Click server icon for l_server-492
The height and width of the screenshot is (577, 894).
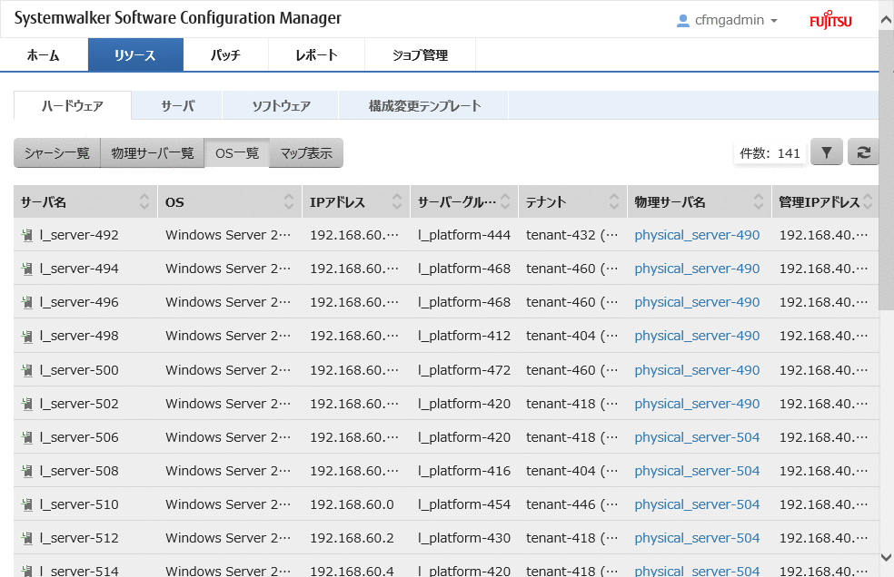[26, 235]
